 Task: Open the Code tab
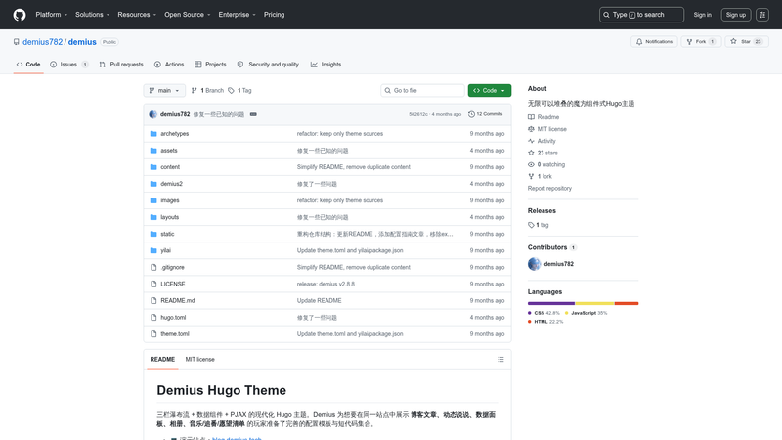pos(28,65)
